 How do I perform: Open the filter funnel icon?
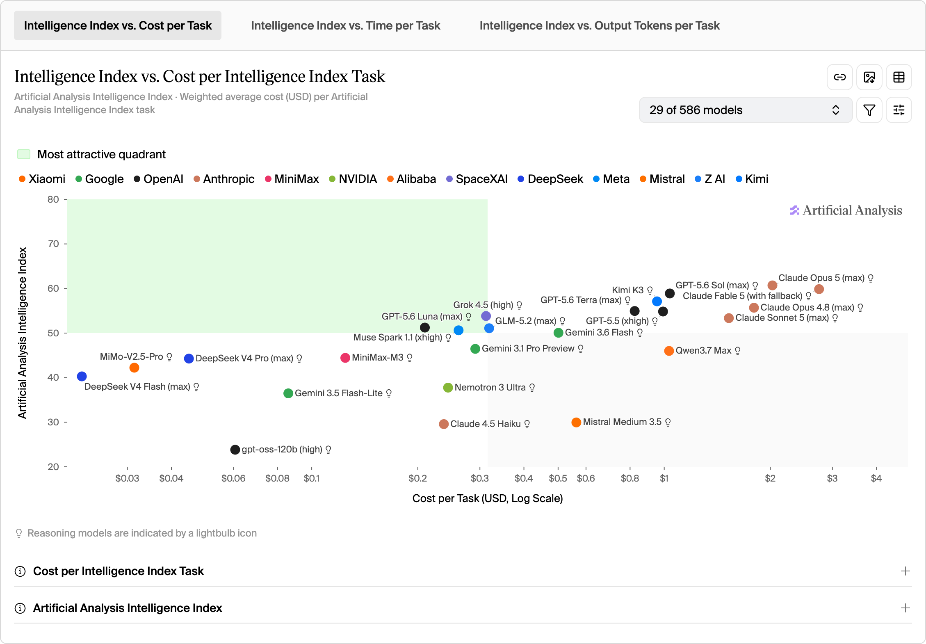tap(869, 110)
